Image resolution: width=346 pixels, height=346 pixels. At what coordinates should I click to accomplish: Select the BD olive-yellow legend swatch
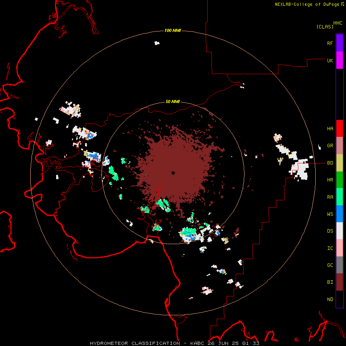coord(339,163)
